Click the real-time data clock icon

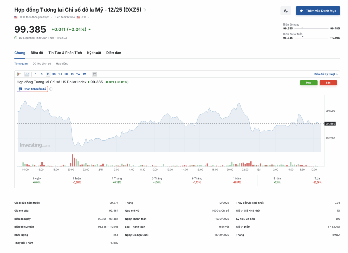pos(16,38)
